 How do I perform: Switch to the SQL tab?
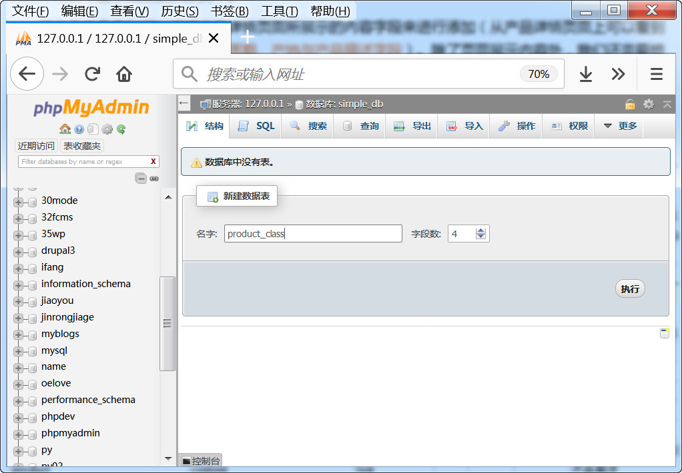pos(256,126)
